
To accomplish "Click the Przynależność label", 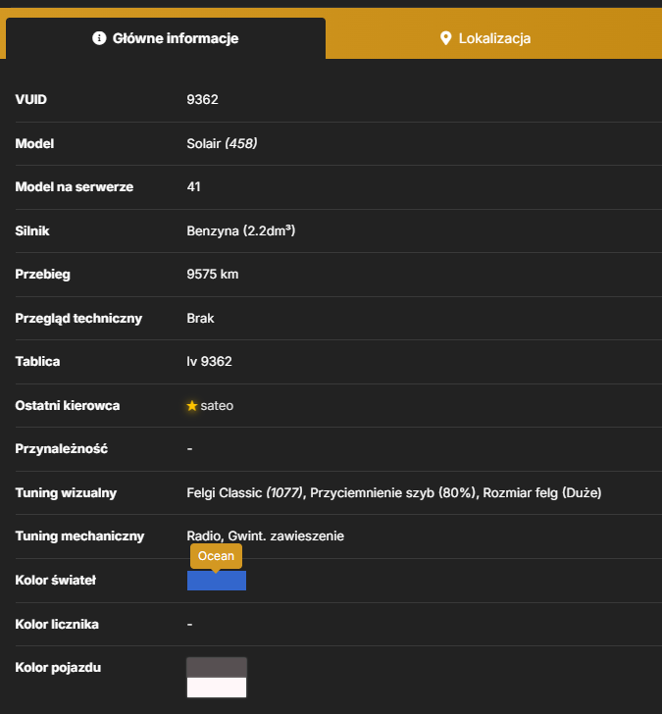I will (x=62, y=449).
